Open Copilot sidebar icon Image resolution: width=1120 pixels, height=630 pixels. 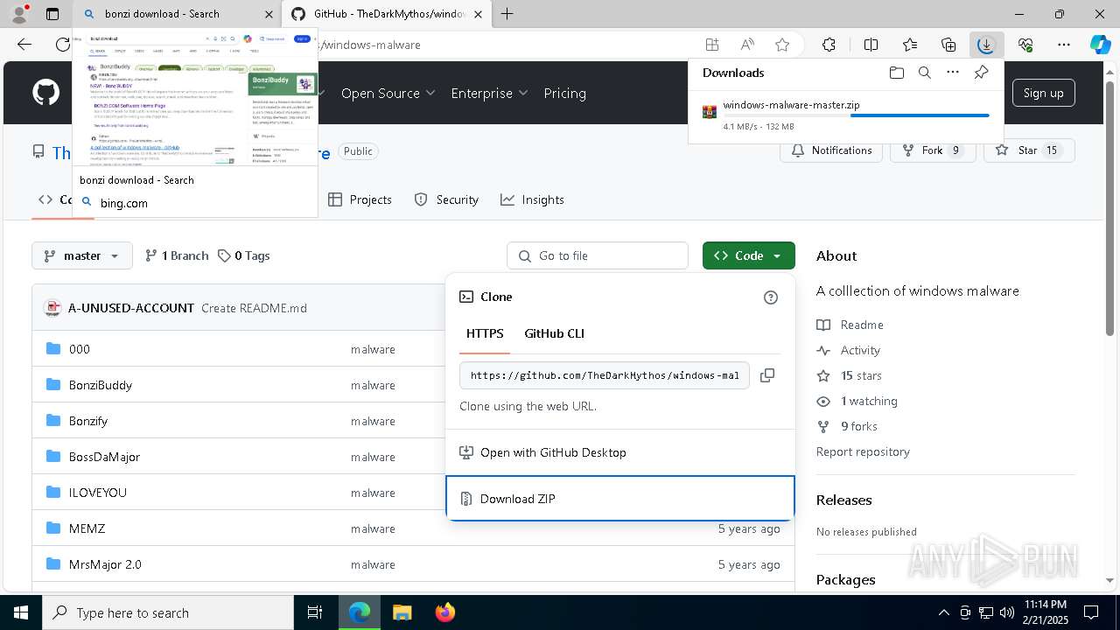[1101, 45]
